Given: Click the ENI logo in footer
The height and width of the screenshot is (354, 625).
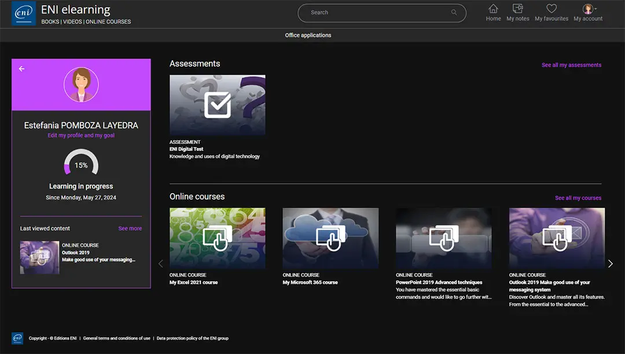Looking at the screenshot, I should point(17,338).
